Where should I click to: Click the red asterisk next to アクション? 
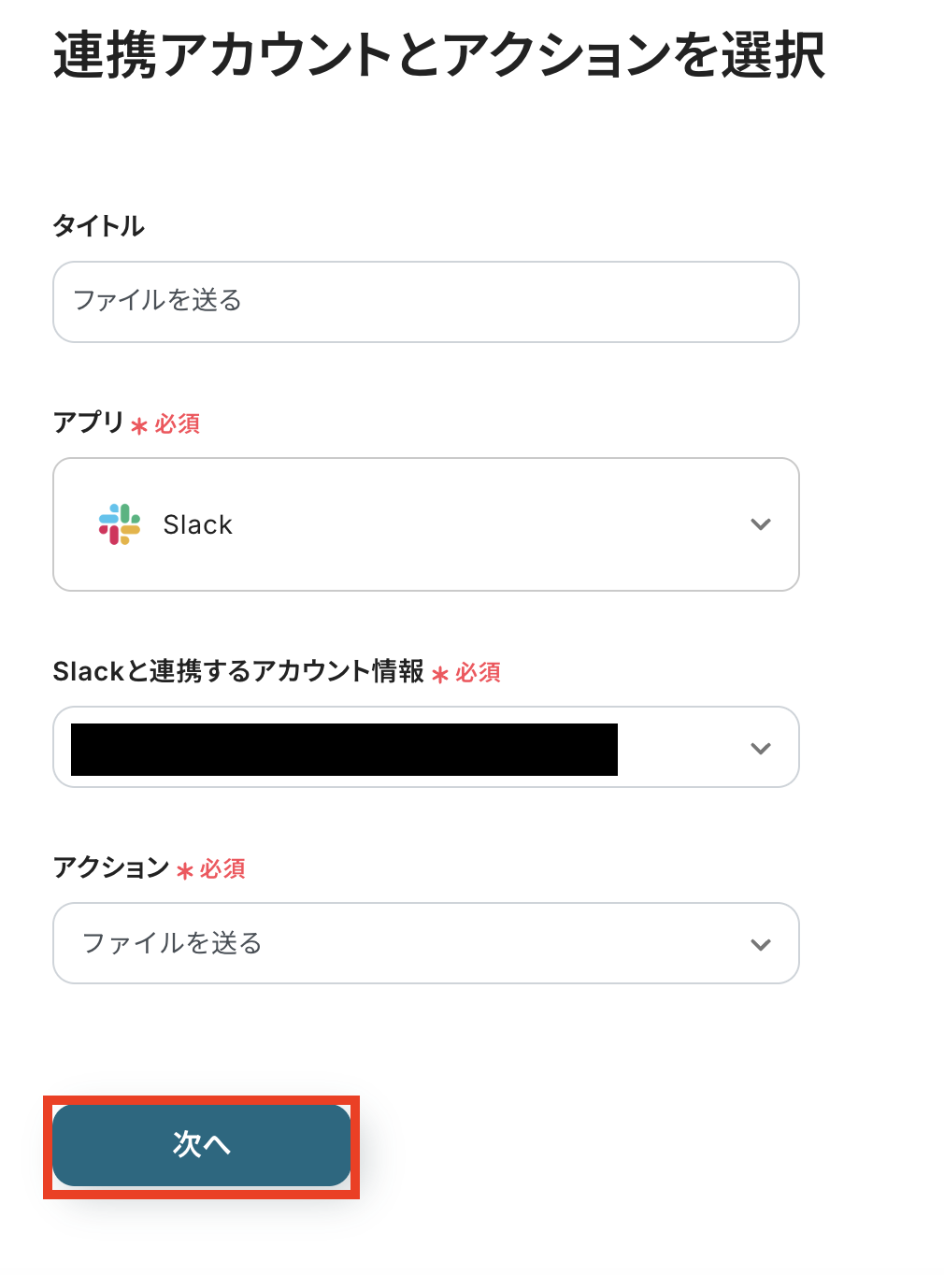click(x=185, y=871)
